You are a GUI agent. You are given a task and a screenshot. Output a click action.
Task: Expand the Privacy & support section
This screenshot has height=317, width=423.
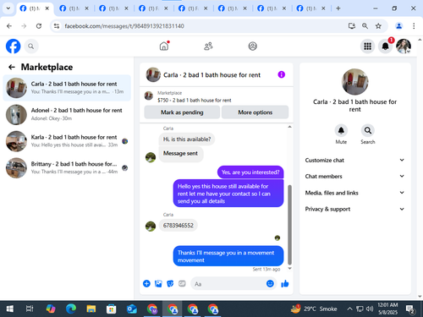coord(354,209)
